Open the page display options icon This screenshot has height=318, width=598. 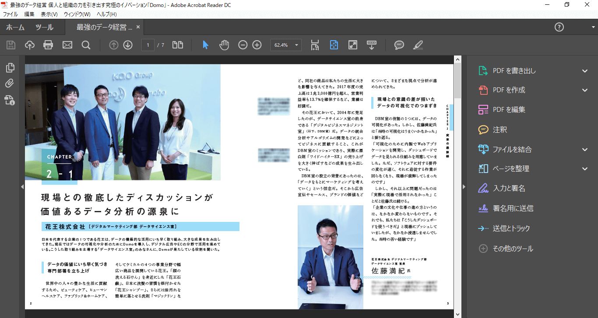178,45
